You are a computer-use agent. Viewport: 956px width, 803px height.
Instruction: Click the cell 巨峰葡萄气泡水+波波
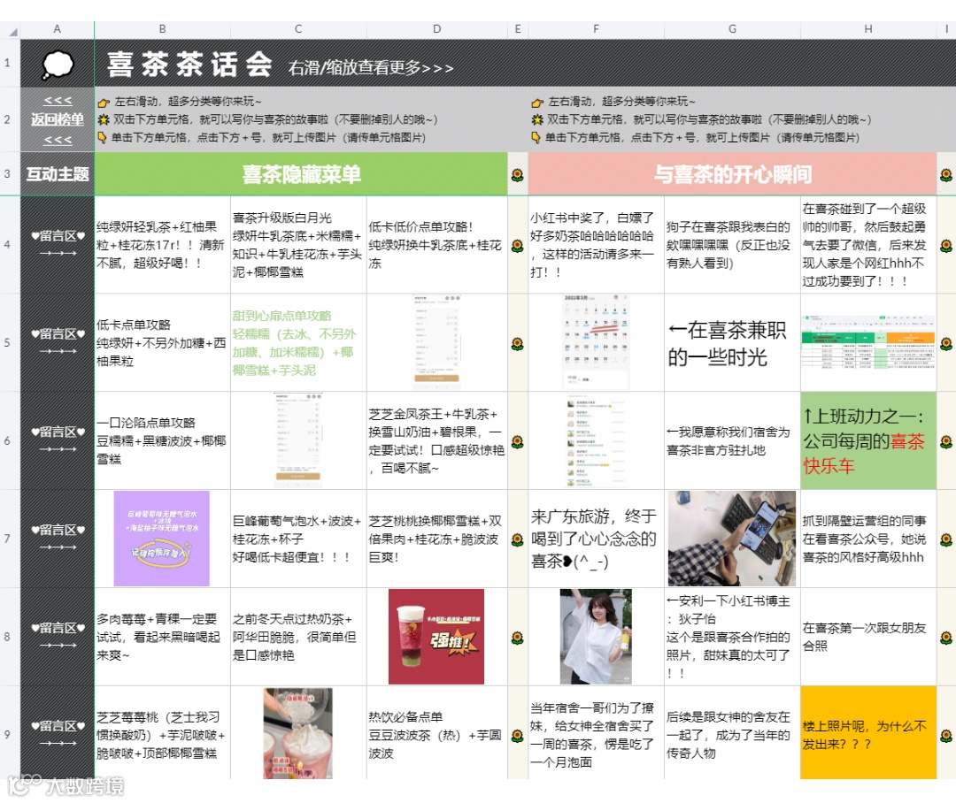[298, 539]
